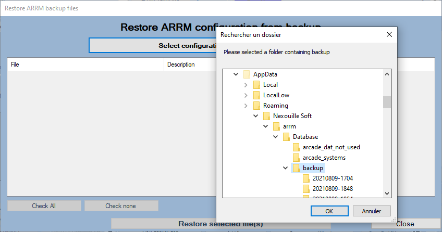442x232 pixels.
Task: Click the LocalLow folder icon
Action: pos(256,95)
